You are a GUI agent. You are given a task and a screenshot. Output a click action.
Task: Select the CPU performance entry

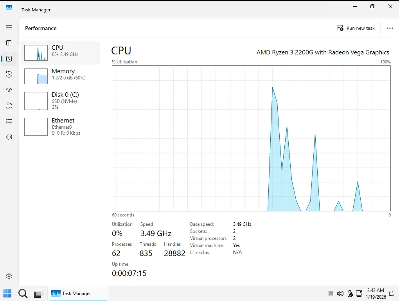pyautogui.click(x=60, y=53)
